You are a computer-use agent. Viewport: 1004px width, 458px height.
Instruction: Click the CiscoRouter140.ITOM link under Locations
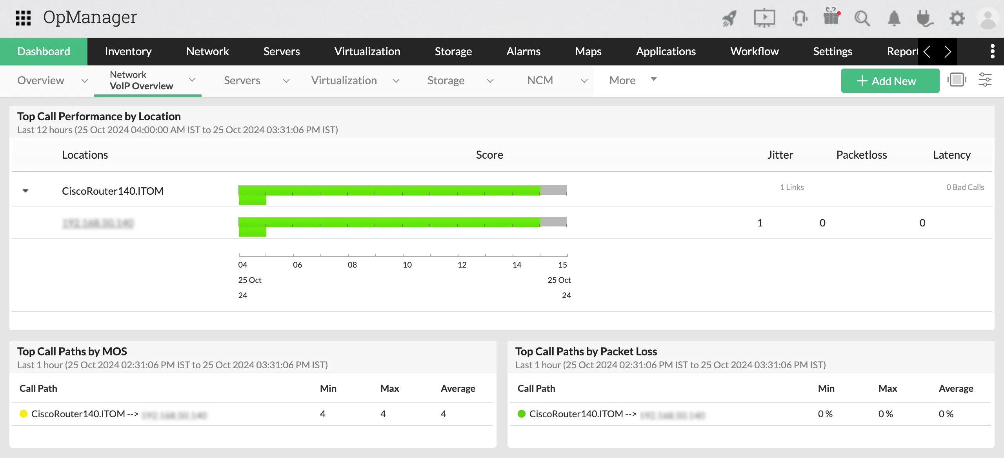click(x=113, y=191)
